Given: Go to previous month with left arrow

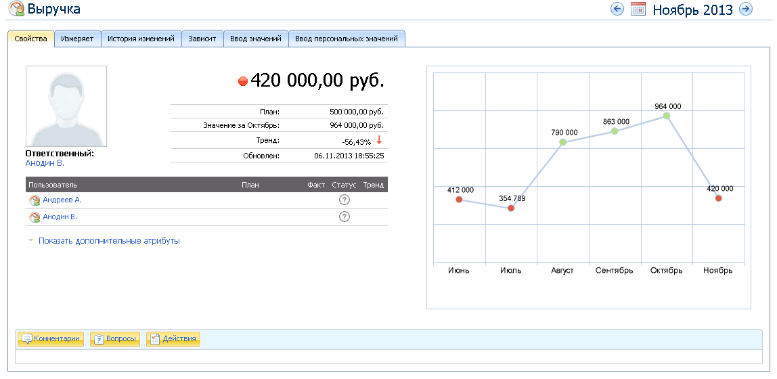Looking at the screenshot, I should click(x=617, y=9).
